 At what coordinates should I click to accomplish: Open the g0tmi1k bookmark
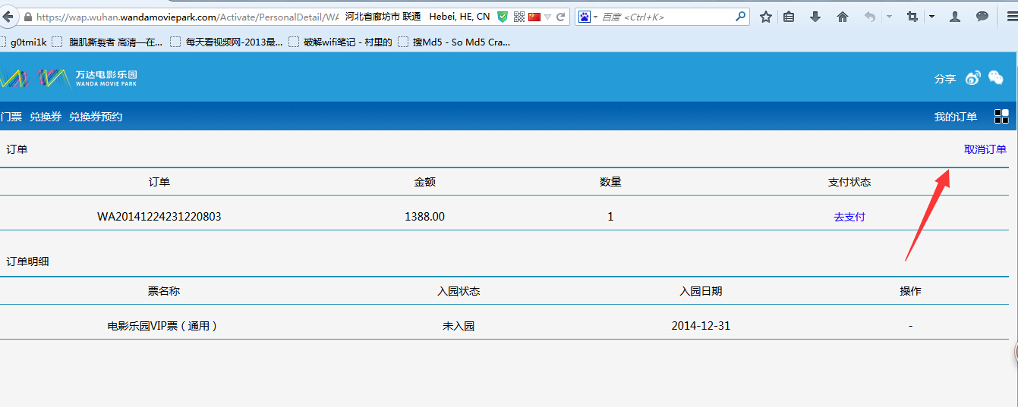[x=23, y=42]
